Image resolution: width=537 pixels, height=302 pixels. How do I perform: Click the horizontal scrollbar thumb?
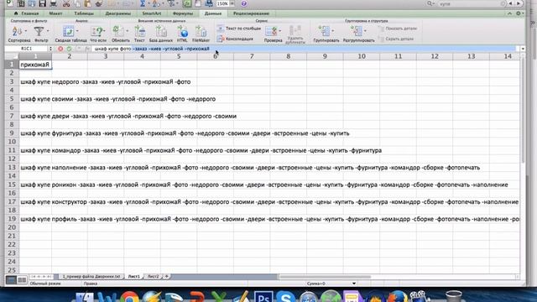(325, 277)
